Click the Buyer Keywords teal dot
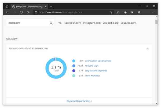Viewport: 161px width, 108px height. tap(74, 76)
